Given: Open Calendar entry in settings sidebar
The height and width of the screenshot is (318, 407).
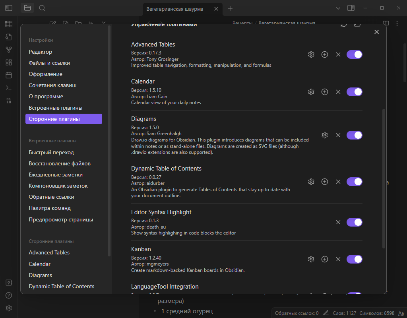Looking at the screenshot, I should coord(64,264).
